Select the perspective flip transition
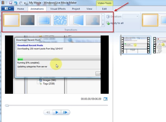Screen dimensions: 166x122 tap(76, 20)
